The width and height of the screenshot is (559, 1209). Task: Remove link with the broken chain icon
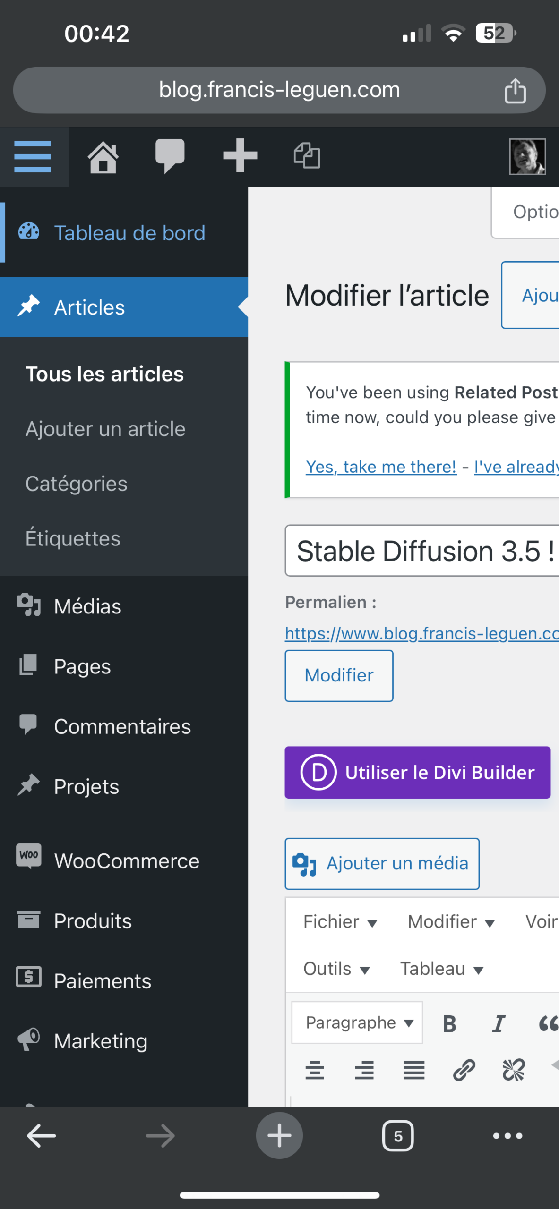tap(513, 1070)
